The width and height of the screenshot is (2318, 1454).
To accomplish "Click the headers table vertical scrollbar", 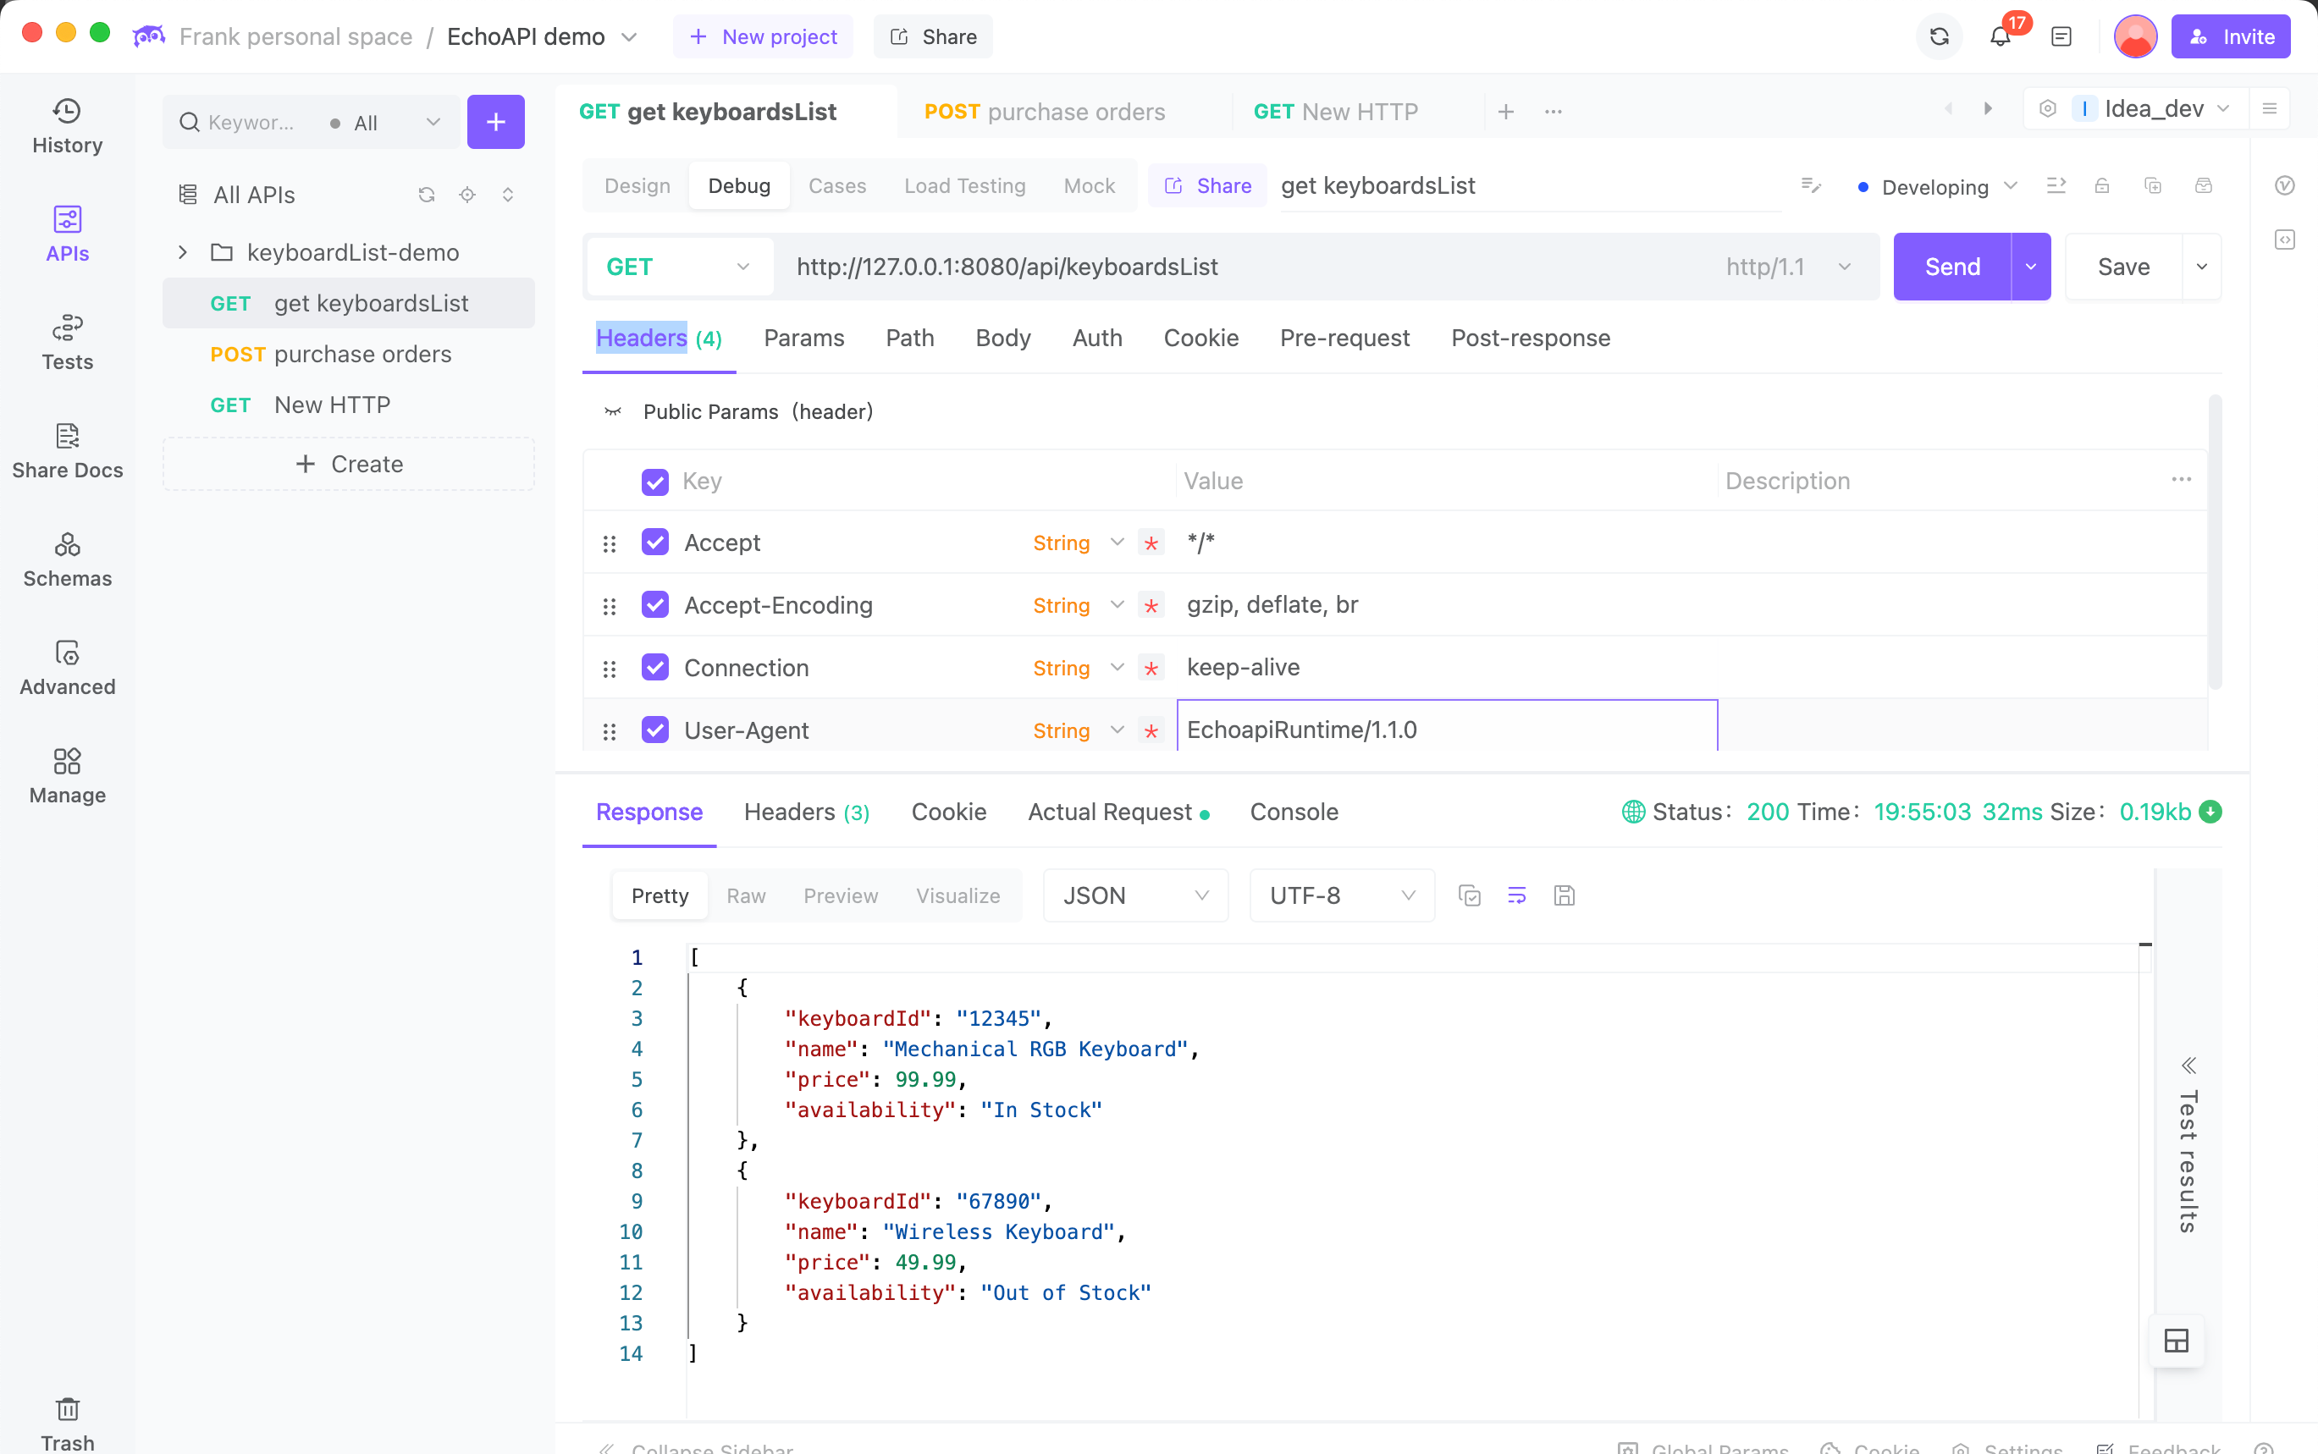I will [2214, 542].
